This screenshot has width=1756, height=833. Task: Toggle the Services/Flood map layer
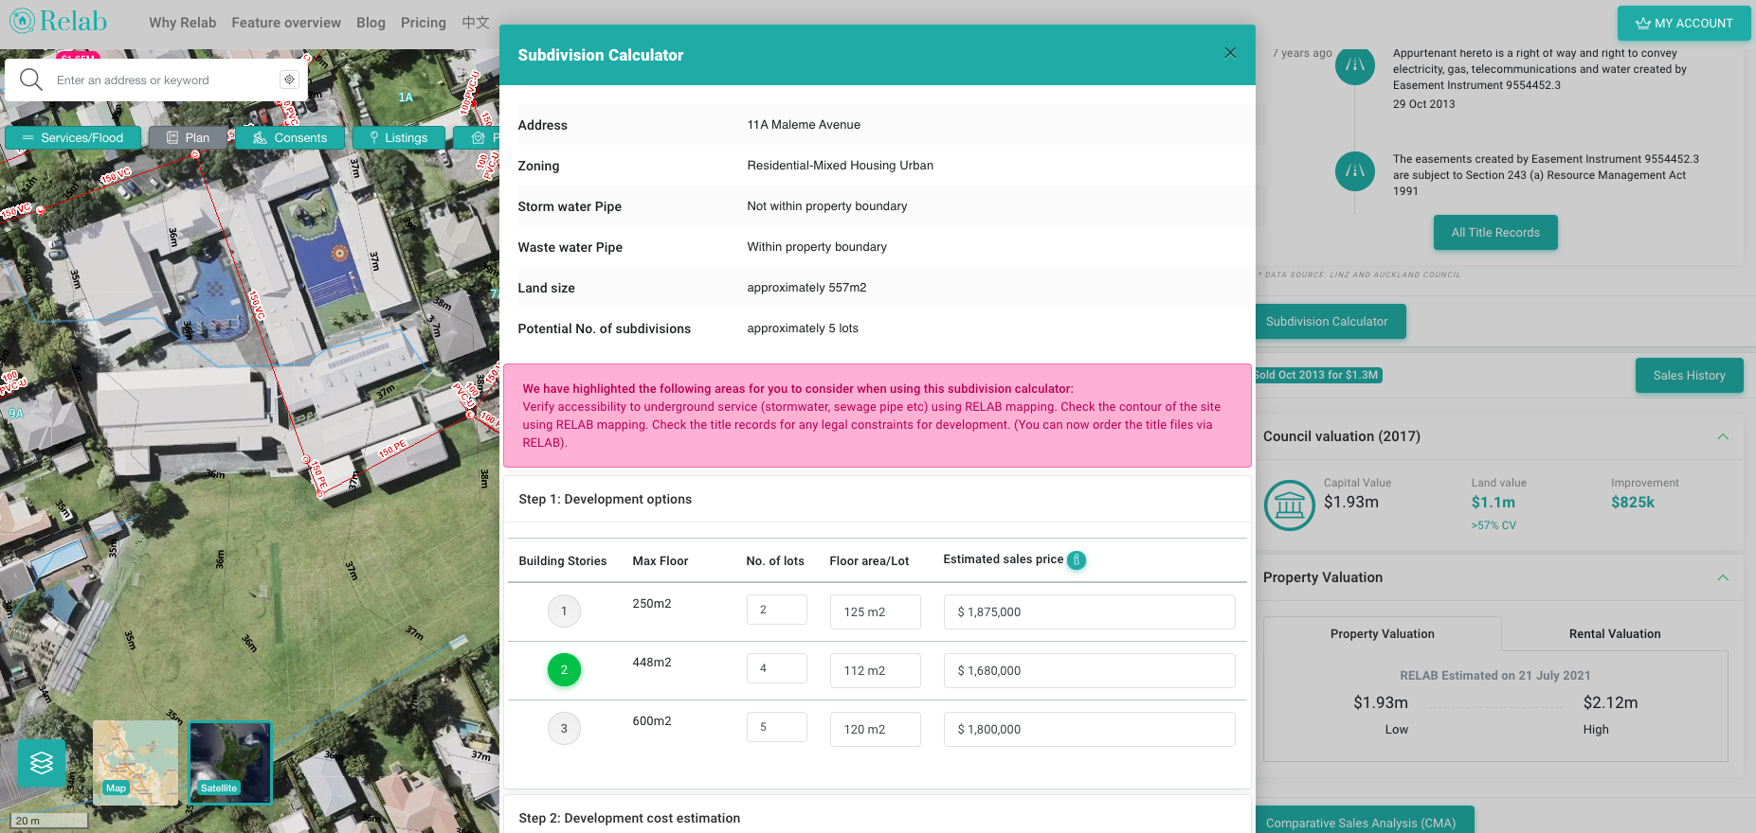[73, 138]
